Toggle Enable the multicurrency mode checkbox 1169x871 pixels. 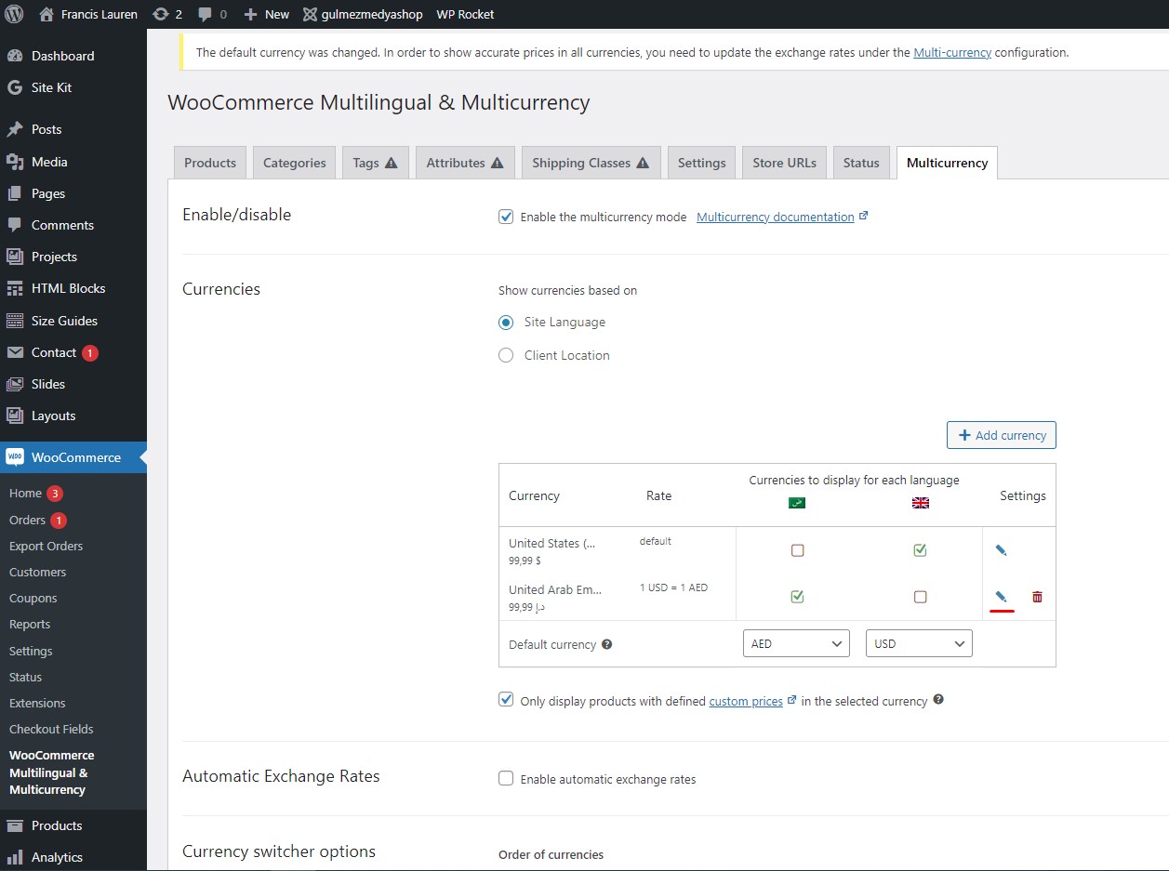coord(506,217)
